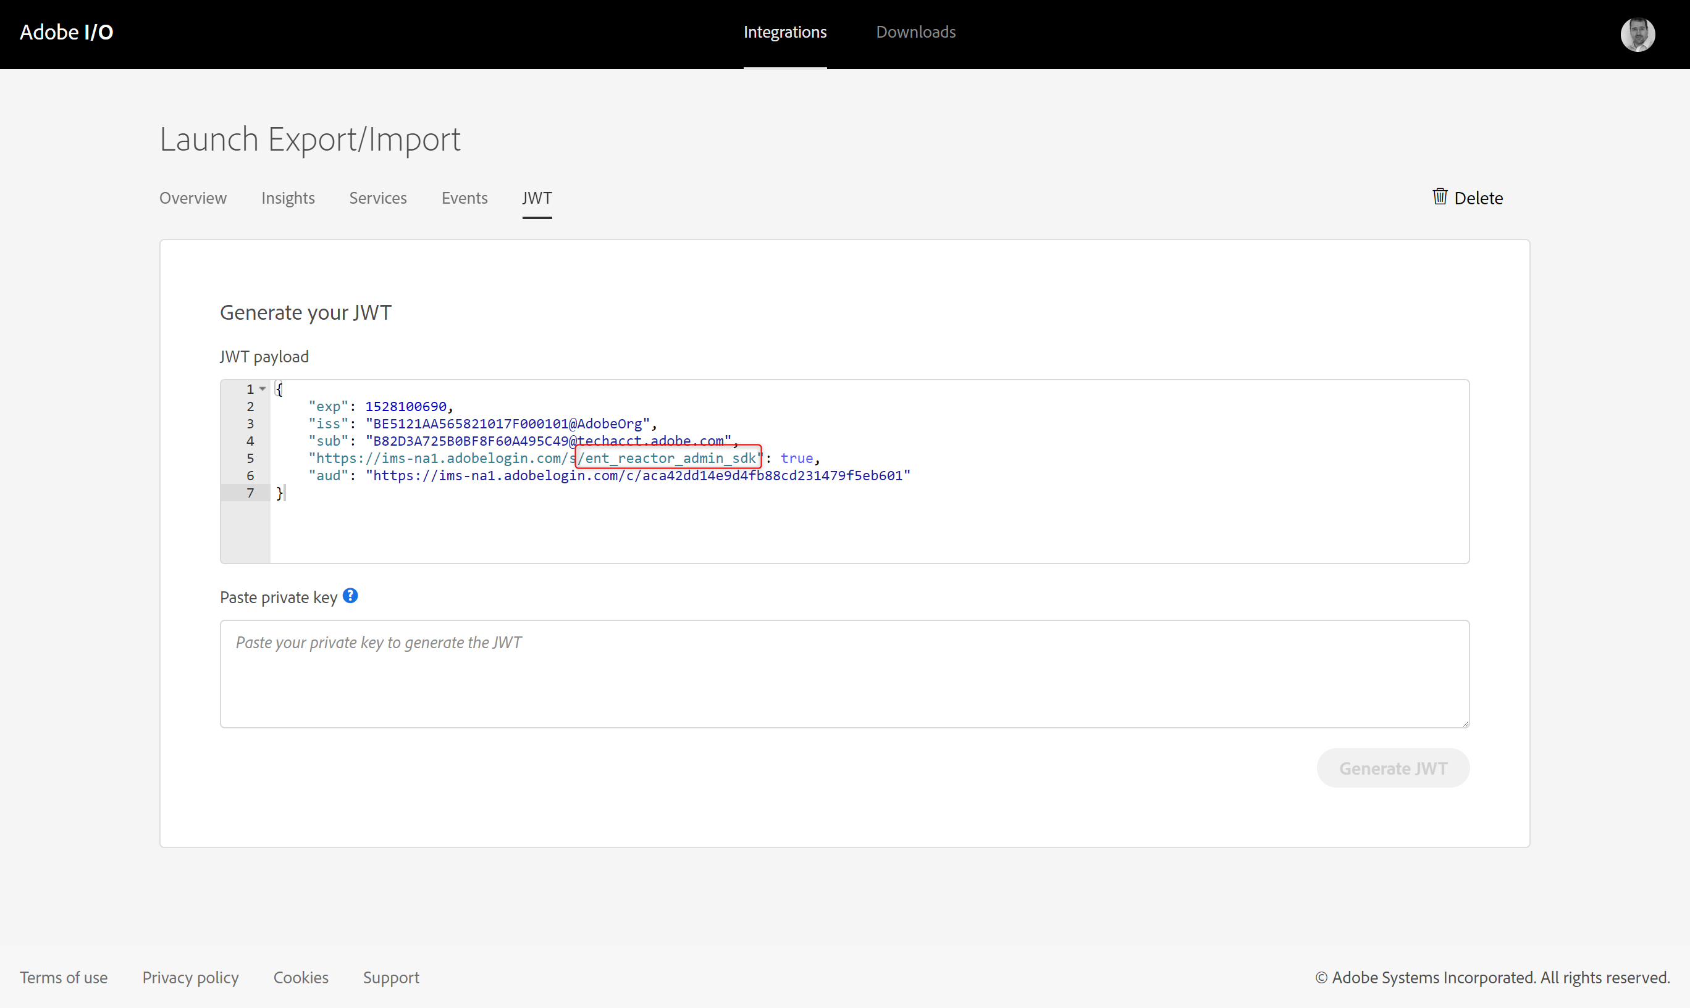Click the trash Delete icon
Viewport: 1690px width, 1008px height.
[x=1439, y=197]
